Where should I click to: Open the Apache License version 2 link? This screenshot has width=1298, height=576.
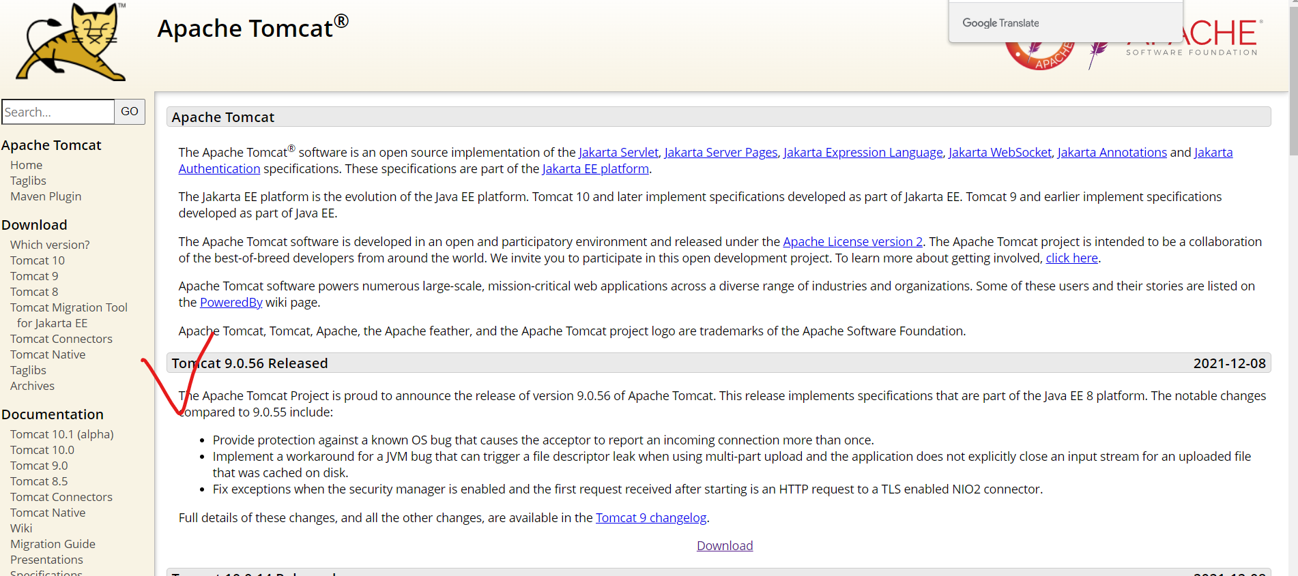pyautogui.click(x=852, y=242)
